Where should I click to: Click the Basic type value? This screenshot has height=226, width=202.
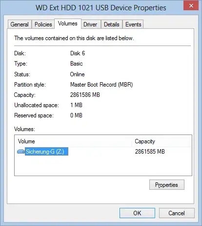click(x=77, y=64)
